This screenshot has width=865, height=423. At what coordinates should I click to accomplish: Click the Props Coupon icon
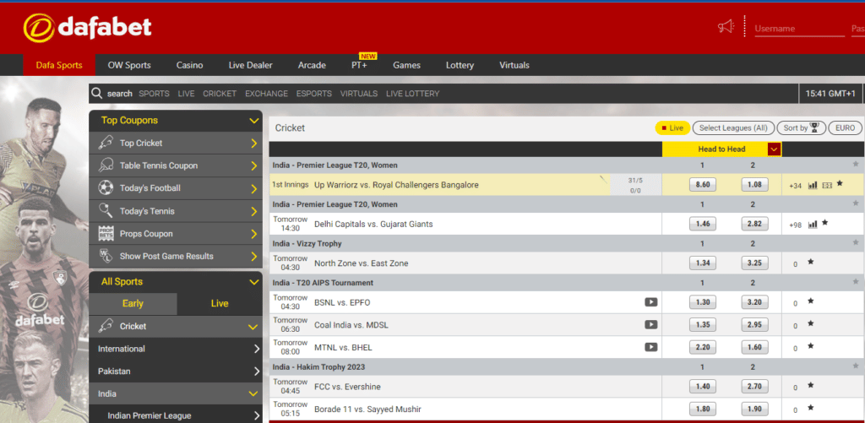[106, 233]
